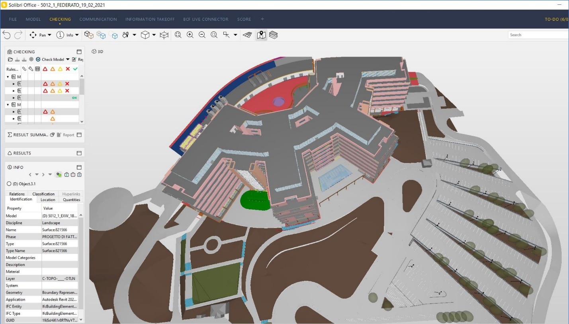Screen dimensions: 569x324
Task: Collapse the first M ruleset tree node
Action: click(8, 77)
